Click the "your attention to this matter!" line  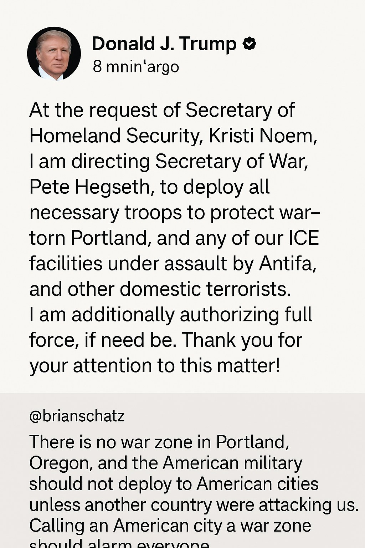point(155,366)
